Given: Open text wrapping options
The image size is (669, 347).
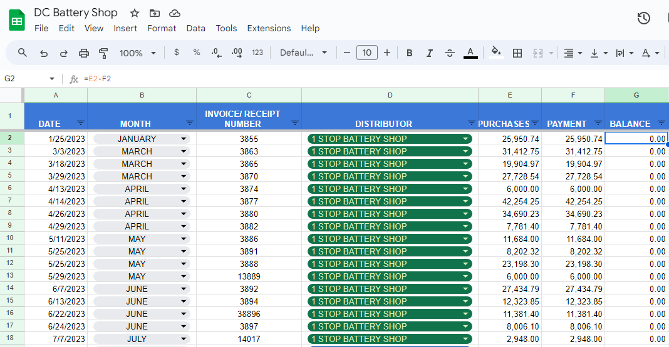Looking at the screenshot, I should 624,53.
